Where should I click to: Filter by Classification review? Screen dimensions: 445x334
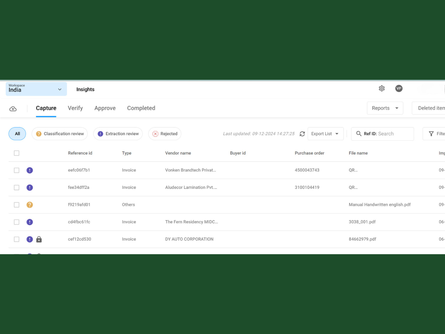[x=60, y=134]
